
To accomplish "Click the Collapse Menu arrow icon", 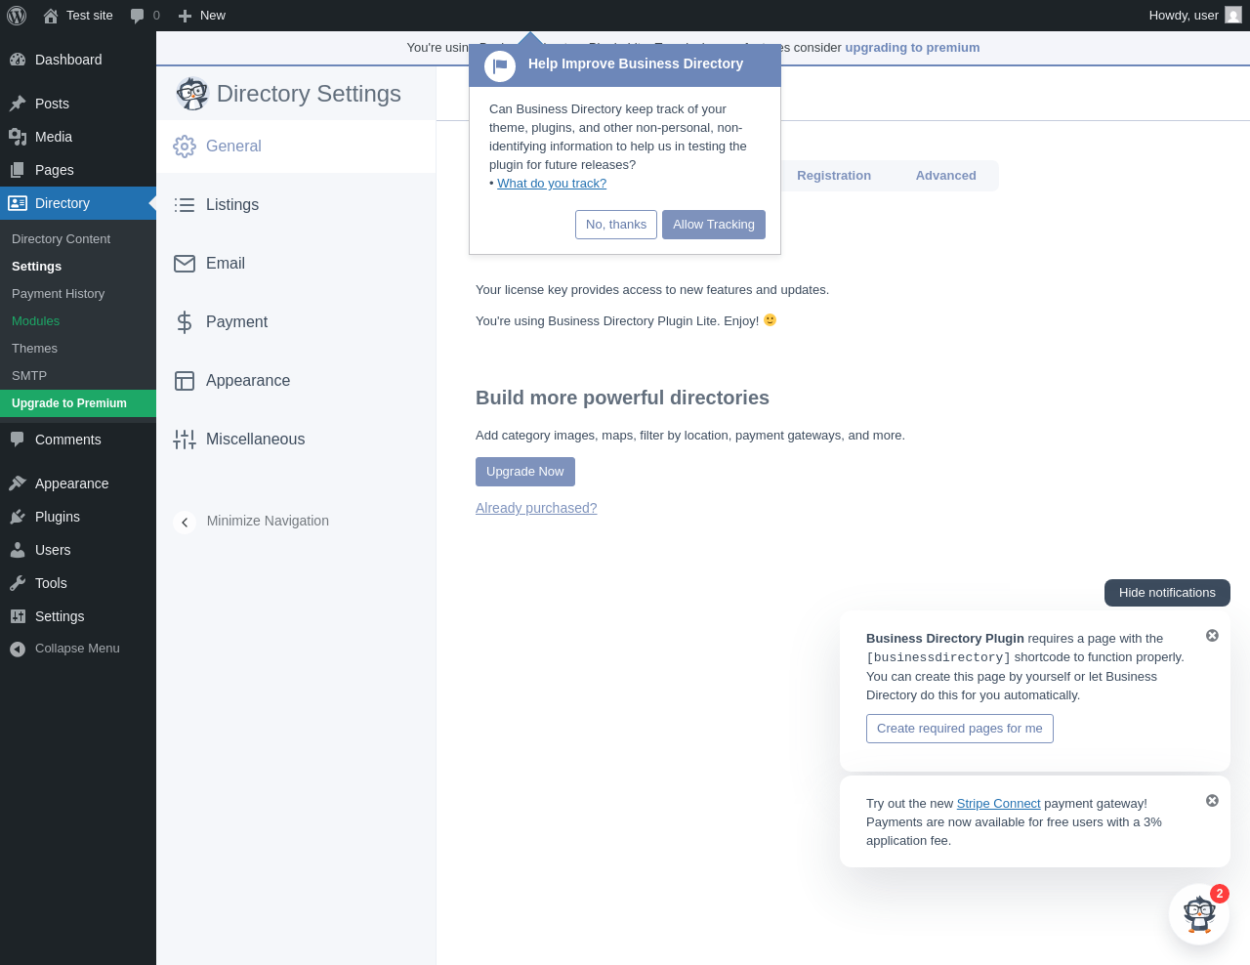I will (18, 649).
